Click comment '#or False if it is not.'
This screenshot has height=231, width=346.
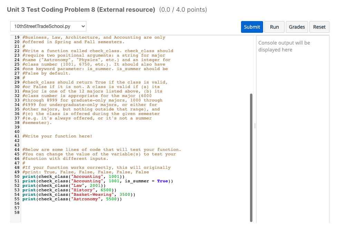(x=91, y=87)
